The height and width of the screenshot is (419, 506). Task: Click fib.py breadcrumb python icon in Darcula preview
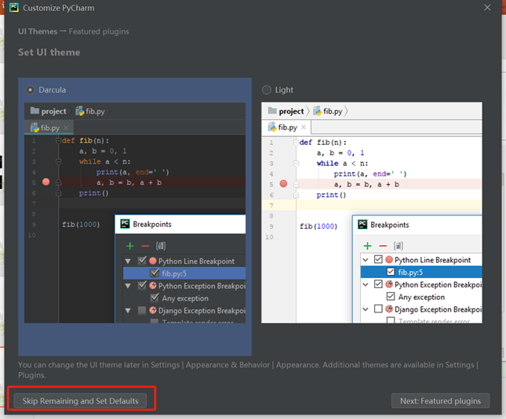click(x=80, y=111)
